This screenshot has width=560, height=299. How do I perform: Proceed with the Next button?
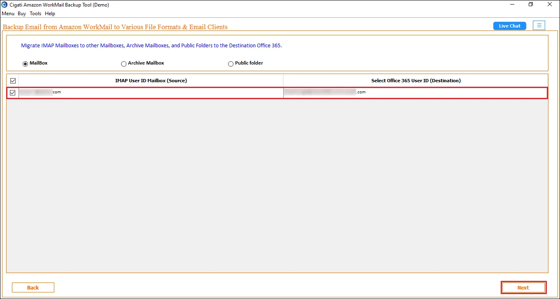523,287
